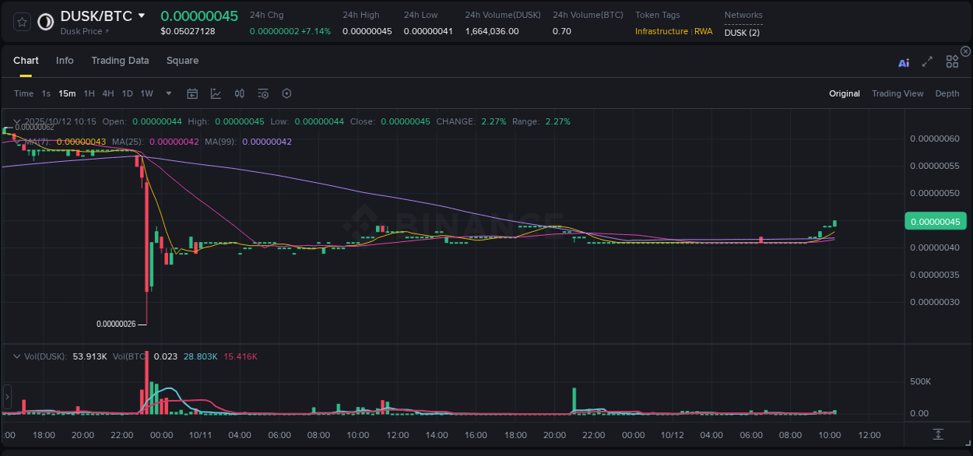973x456 pixels.
Task: Click the green current price label
Action: click(x=935, y=222)
